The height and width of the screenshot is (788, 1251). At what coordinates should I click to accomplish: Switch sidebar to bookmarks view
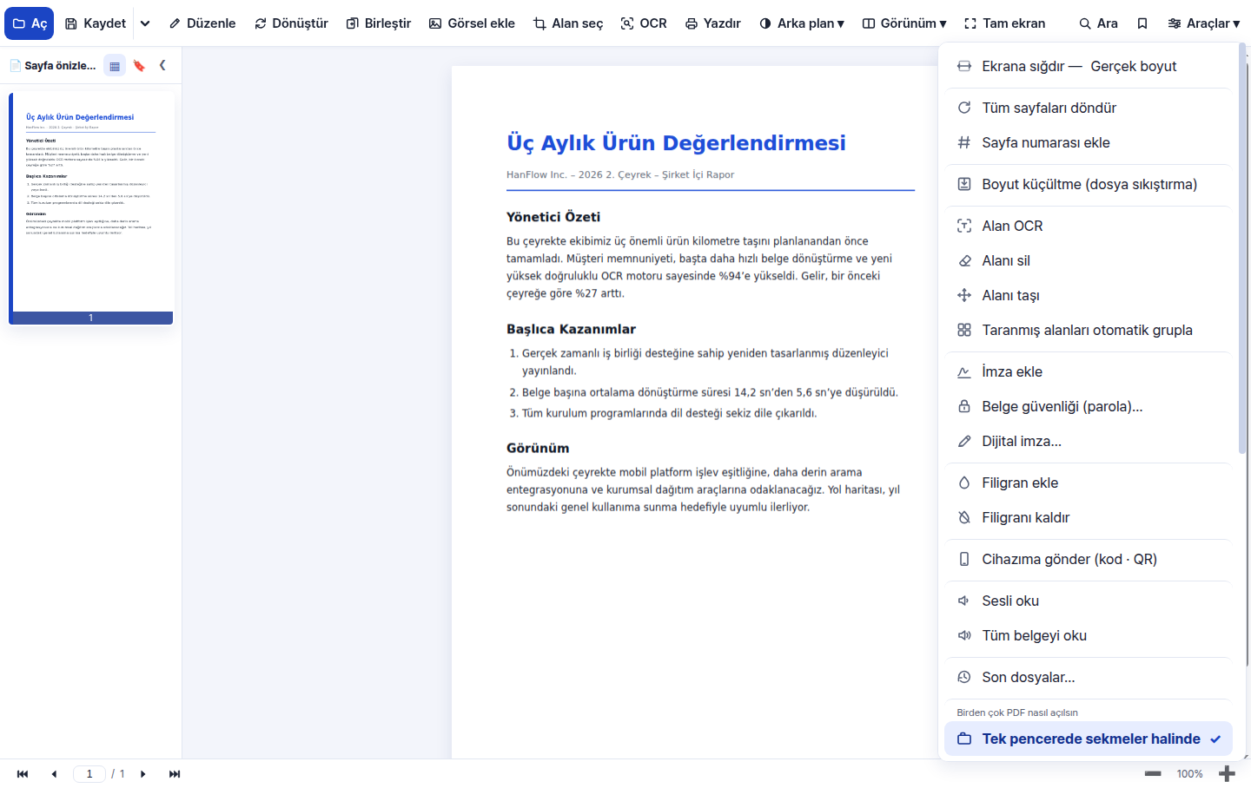139,65
